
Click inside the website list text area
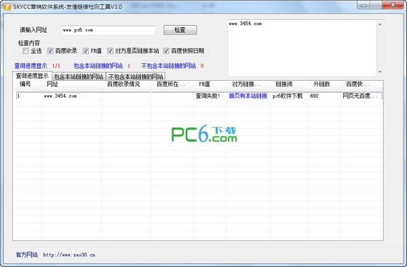[303, 48]
